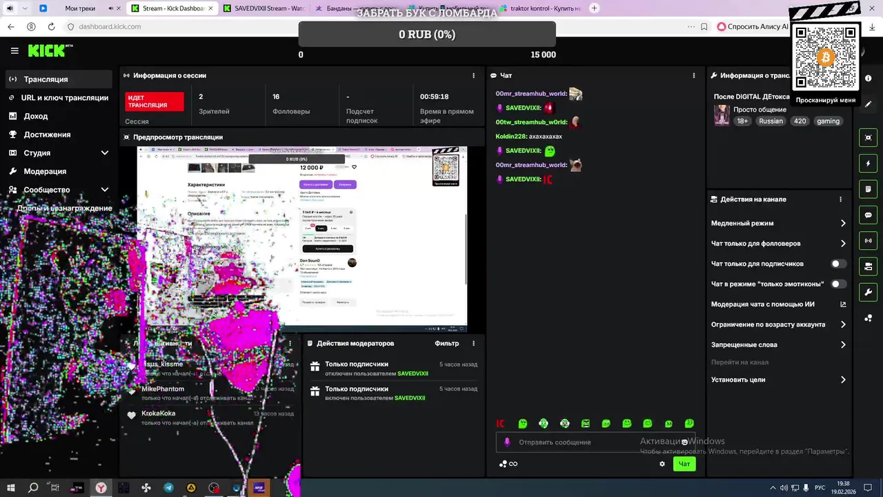This screenshot has height=497, width=883.
Task: Open Фильтр for moderator actions
Action: point(446,343)
